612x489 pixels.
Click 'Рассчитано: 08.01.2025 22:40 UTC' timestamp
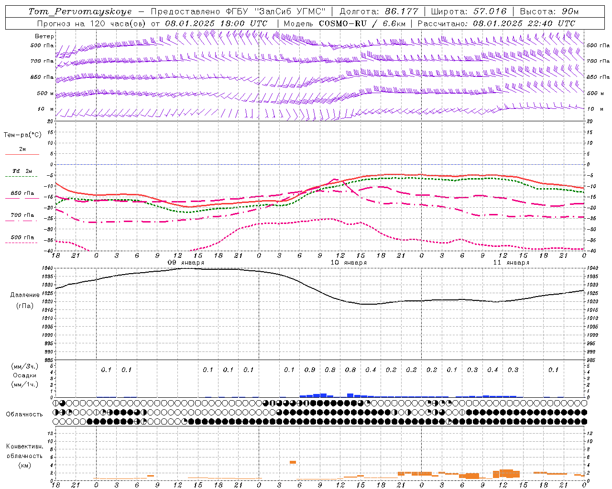click(x=496, y=23)
